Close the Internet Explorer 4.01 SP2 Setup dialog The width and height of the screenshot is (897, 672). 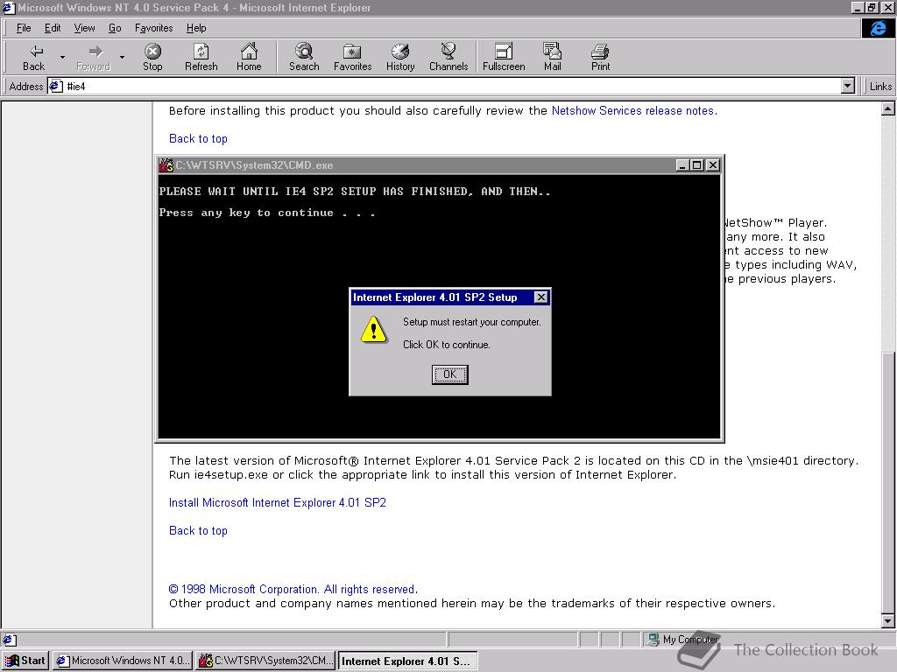tap(540, 297)
